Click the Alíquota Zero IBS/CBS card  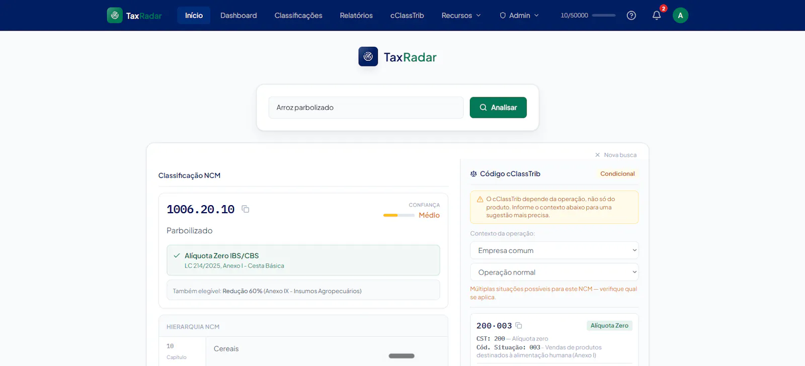(x=303, y=260)
